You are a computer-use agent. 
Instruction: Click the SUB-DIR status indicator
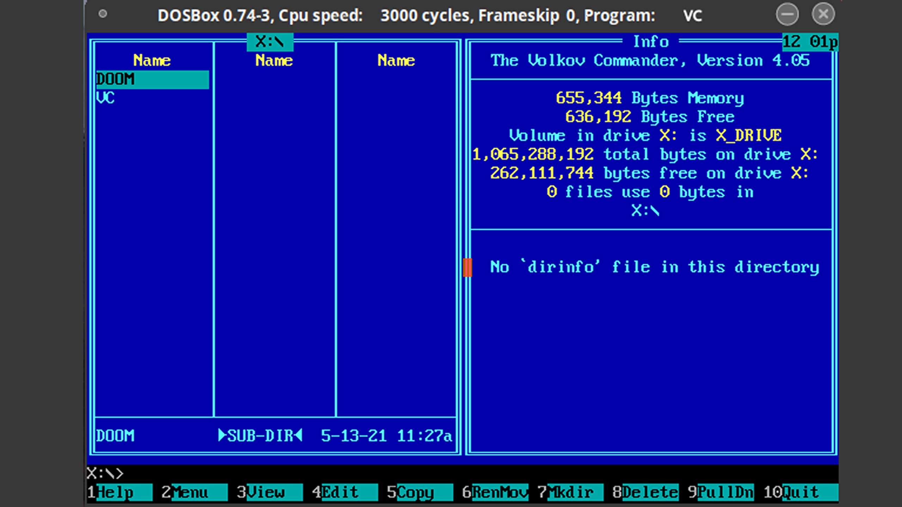260,436
